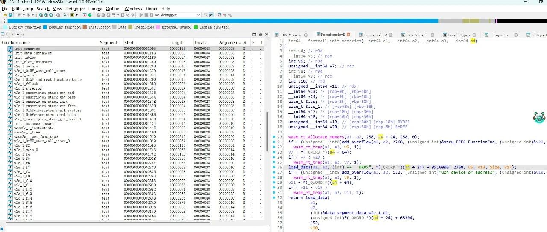The width and height of the screenshot is (547, 232).
Task: Close the Imports tab
Action: 516,35
